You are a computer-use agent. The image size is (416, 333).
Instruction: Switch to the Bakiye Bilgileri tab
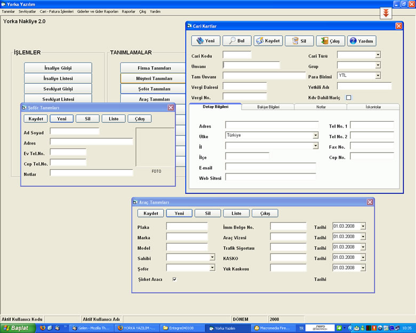[x=268, y=107]
